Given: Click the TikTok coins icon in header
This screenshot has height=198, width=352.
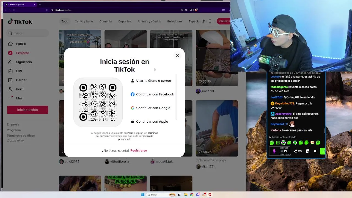Looking at the screenshot, I should coord(204,21).
